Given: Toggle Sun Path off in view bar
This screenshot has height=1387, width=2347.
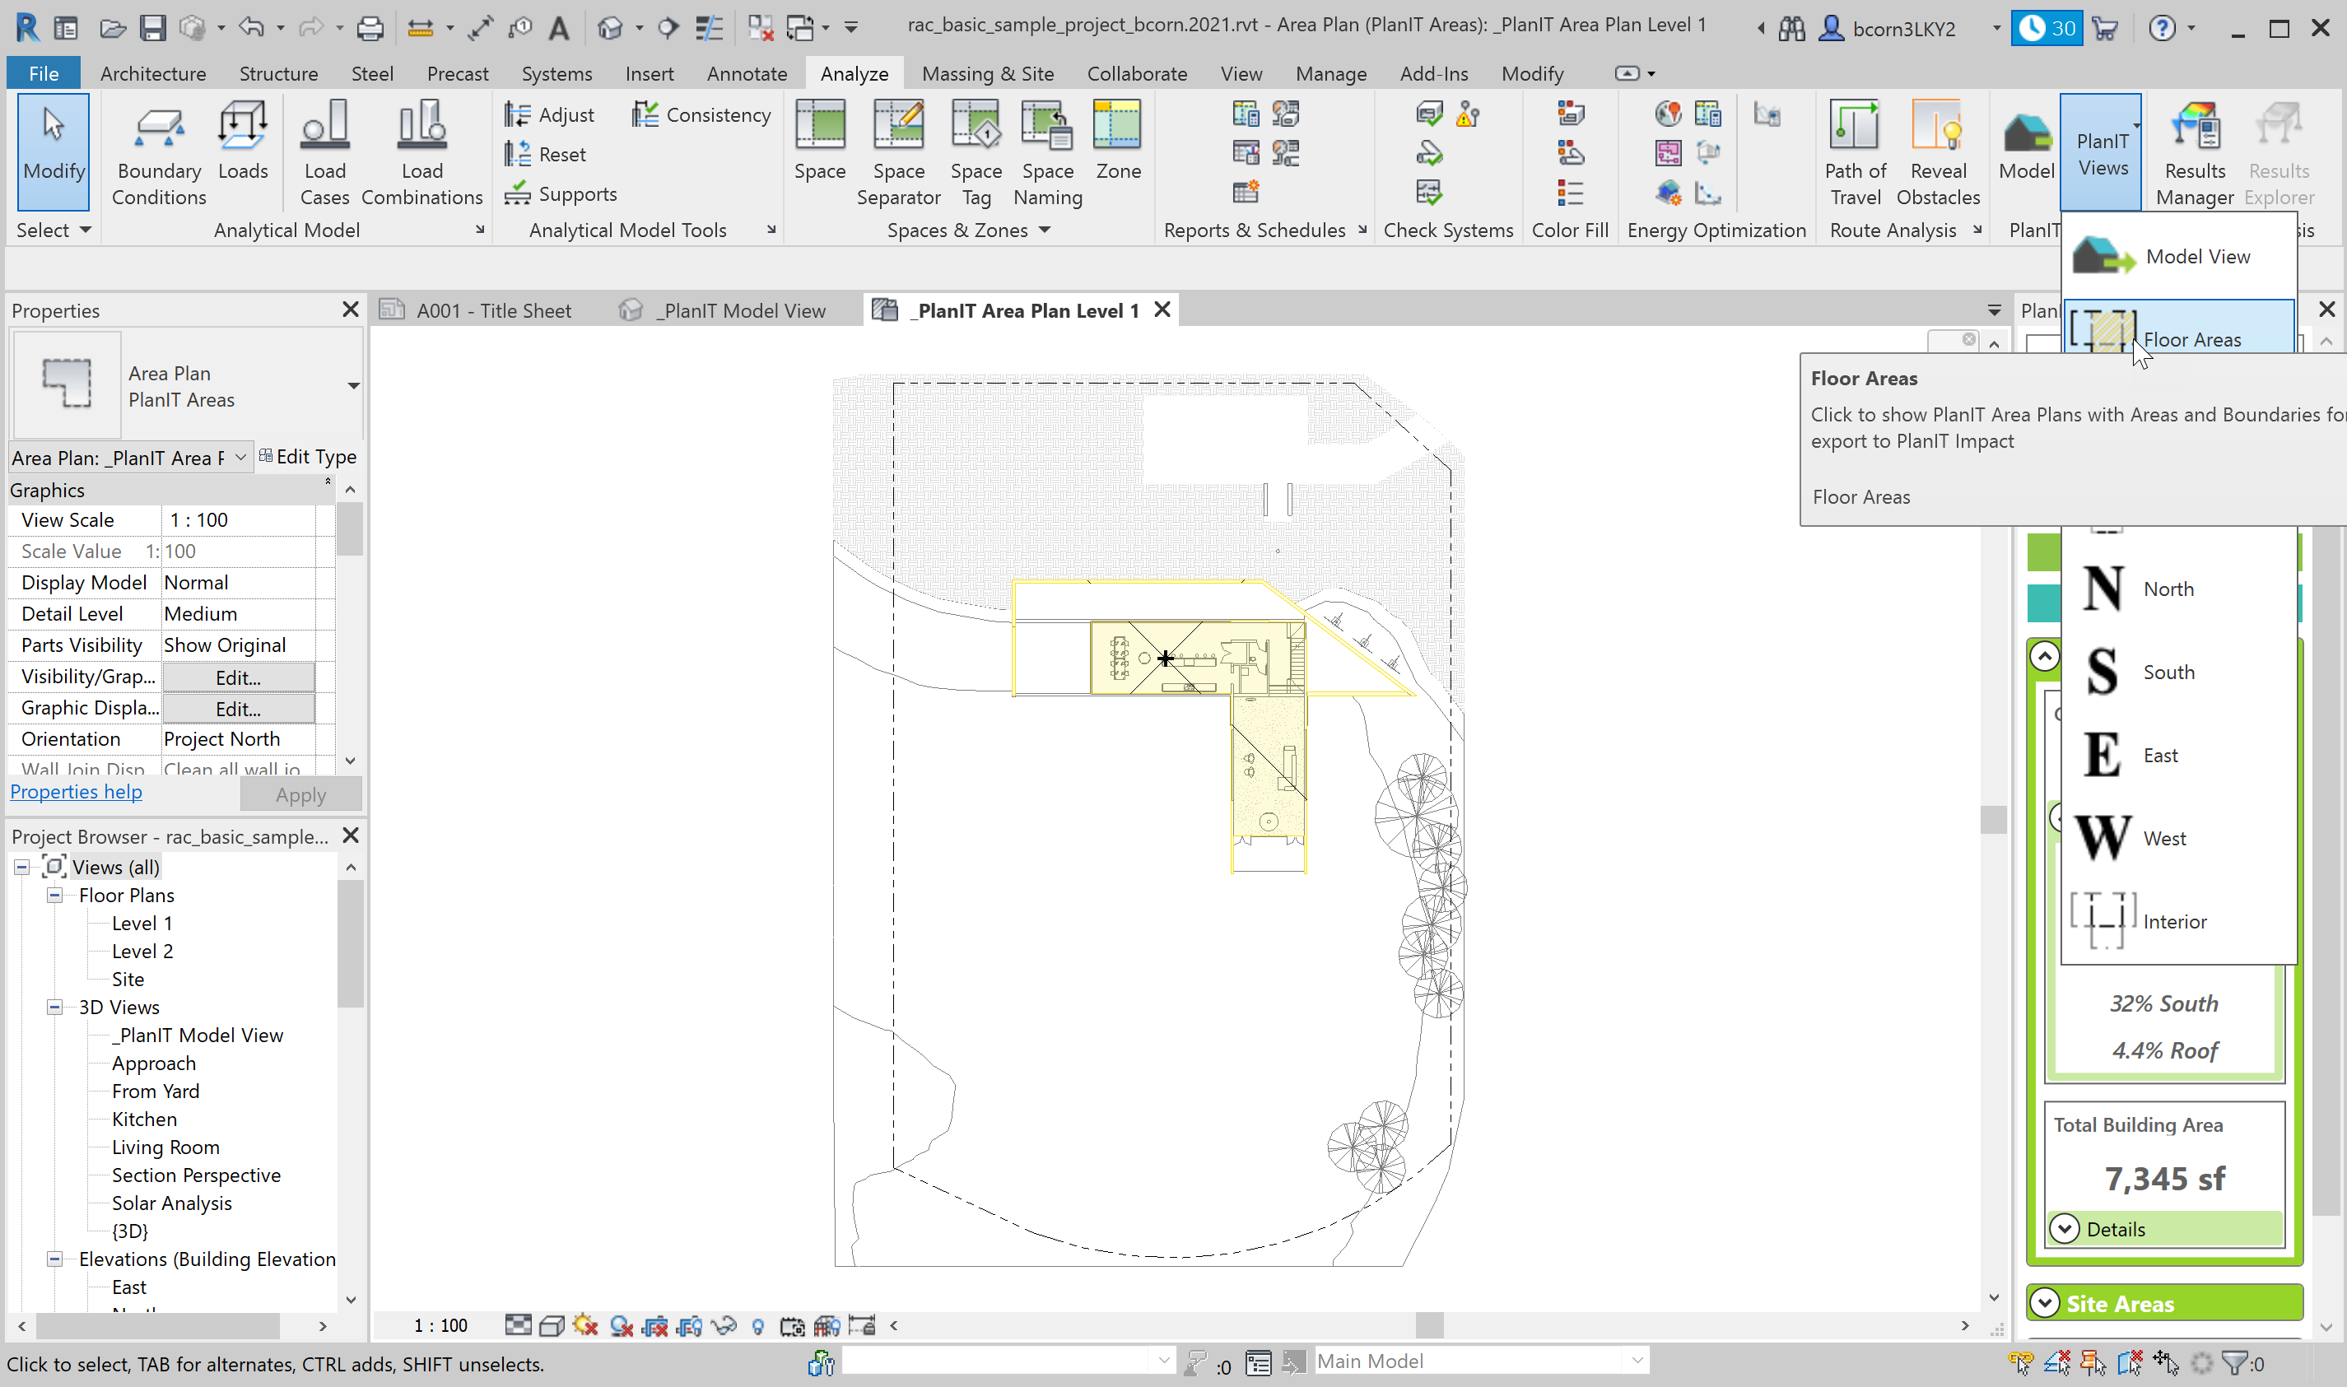Looking at the screenshot, I should coord(585,1325).
